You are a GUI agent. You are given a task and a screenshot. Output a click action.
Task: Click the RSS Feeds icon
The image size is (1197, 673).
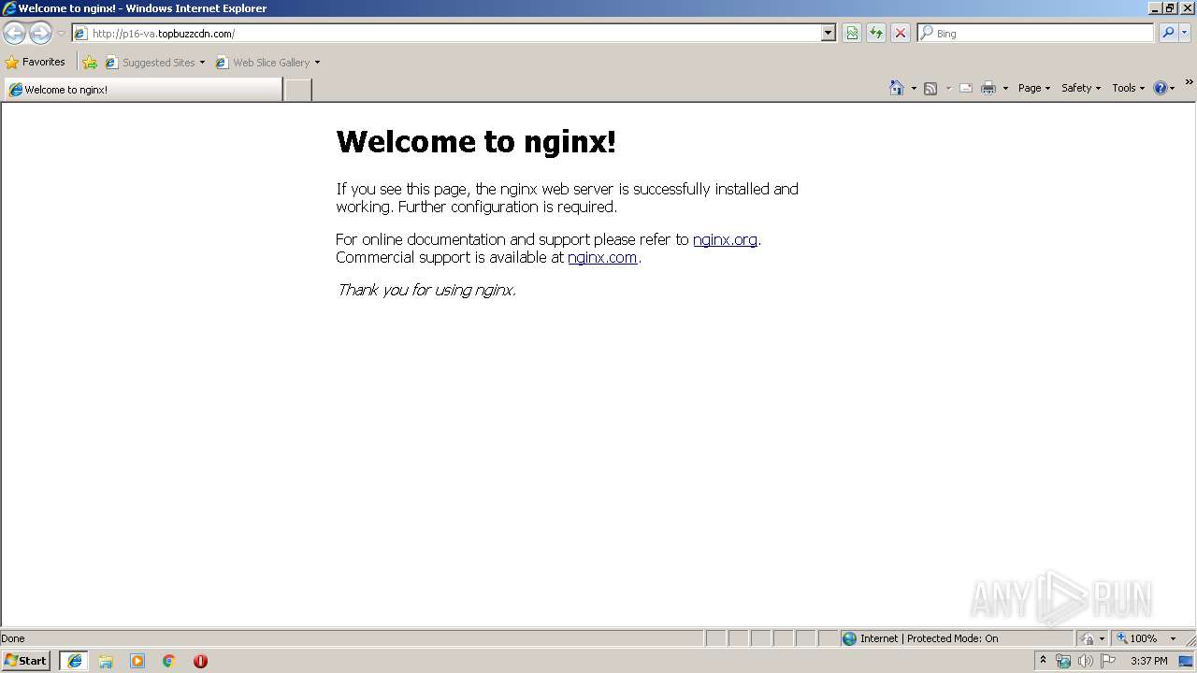(x=930, y=88)
